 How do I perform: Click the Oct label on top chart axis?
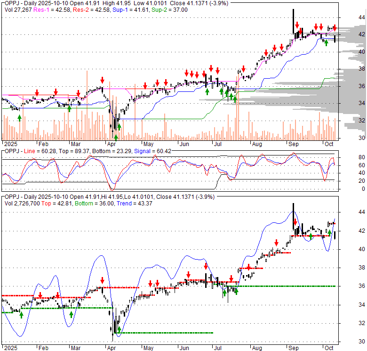coord(329,144)
